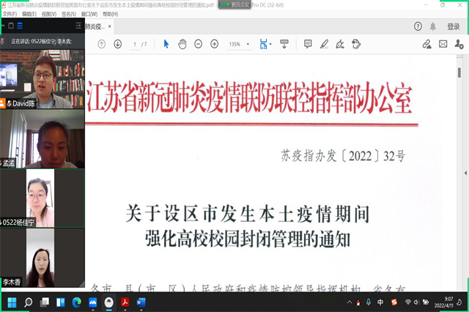This screenshot has height=312, width=469.
Task: Click the zoom in plus button
Action: pos(214,44)
